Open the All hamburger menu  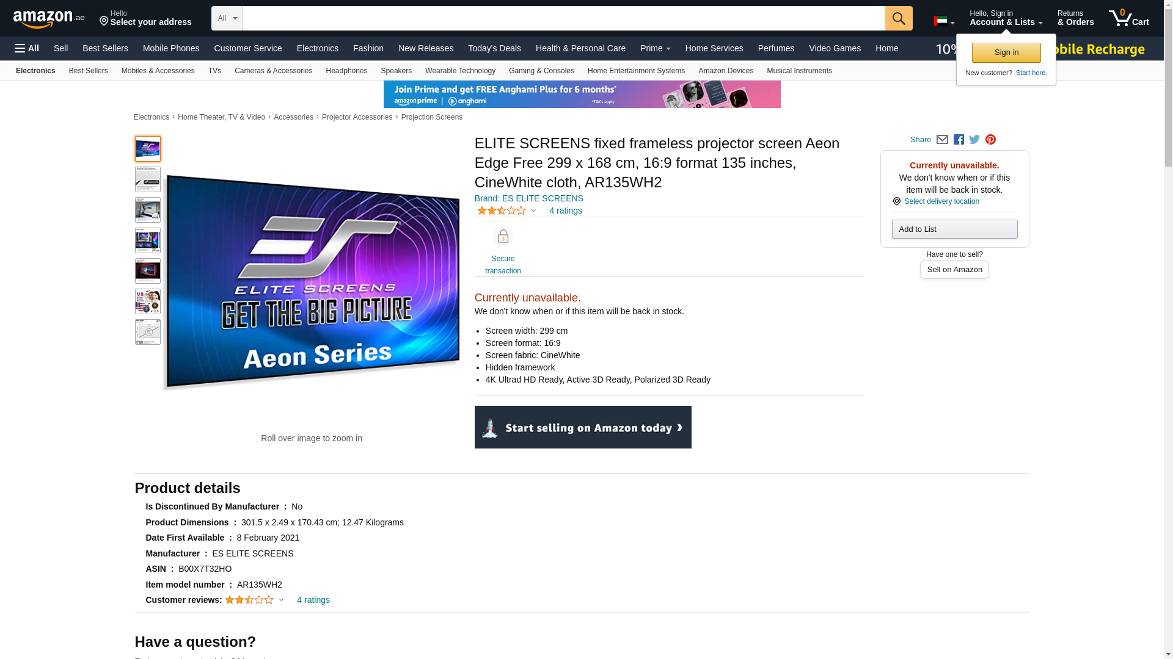[27, 48]
